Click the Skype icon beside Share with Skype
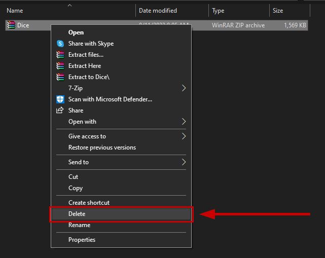Screen dimensions: 325x258 (60, 44)
